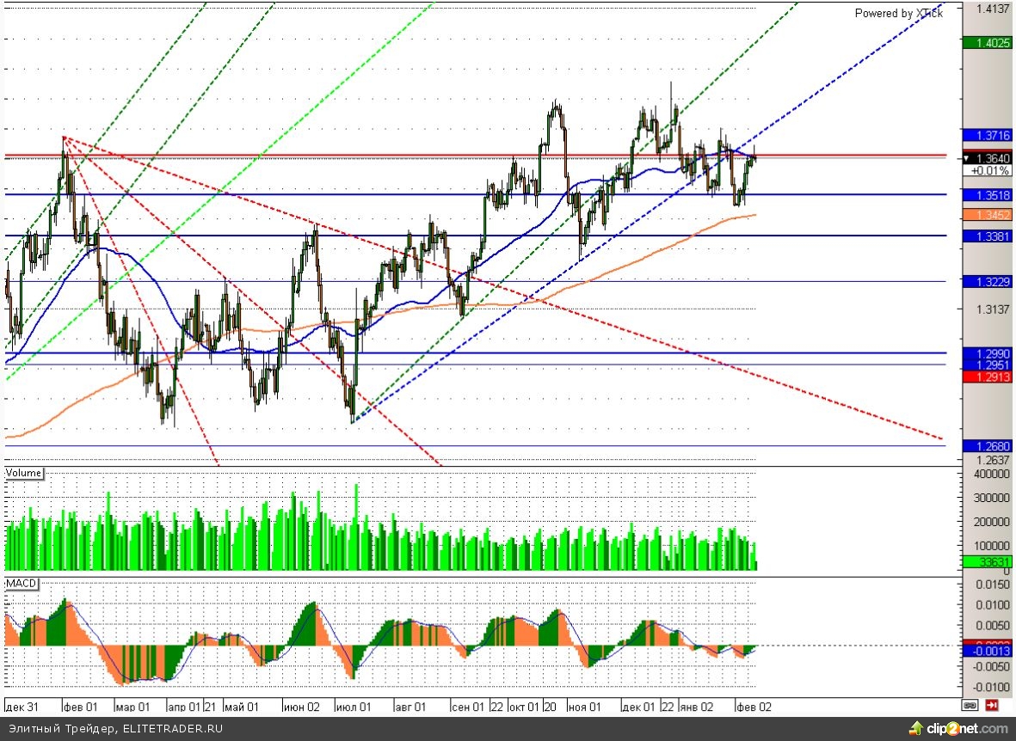Image resolution: width=1016 pixels, height=741 pixels.
Task: Select the current price tag 1.3640
Action: tap(987, 158)
